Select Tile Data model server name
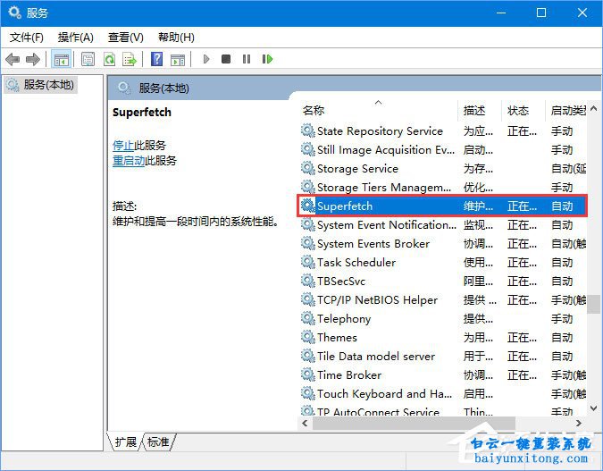 (x=376, y=357)
